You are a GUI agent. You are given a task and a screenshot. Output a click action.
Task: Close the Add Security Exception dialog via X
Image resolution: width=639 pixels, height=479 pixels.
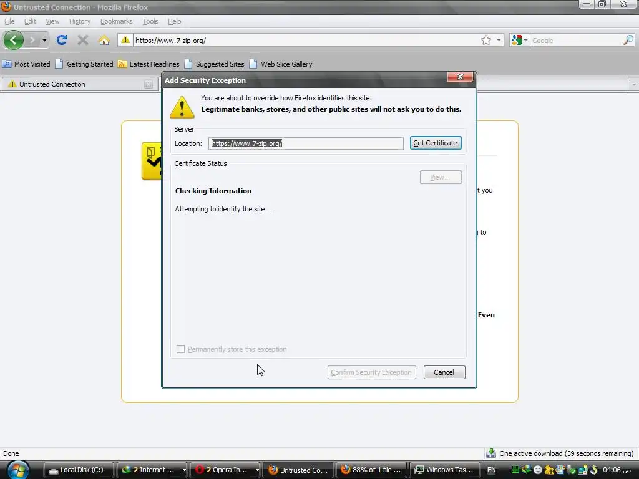(460, 77)
